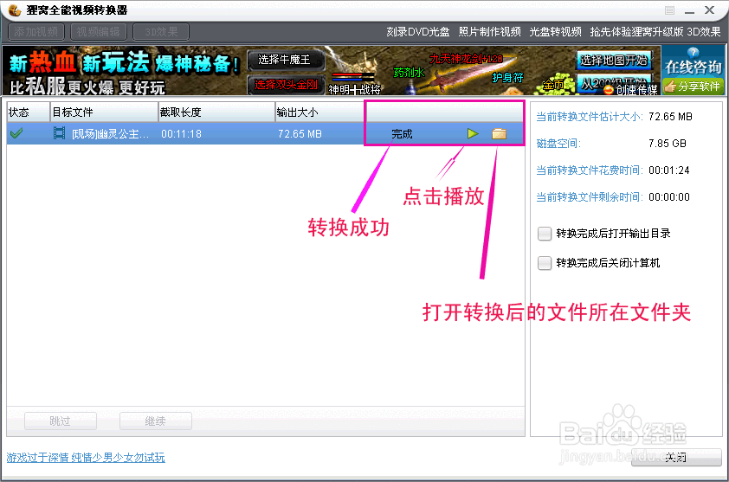Click 继续 continue button

point(156,421)
